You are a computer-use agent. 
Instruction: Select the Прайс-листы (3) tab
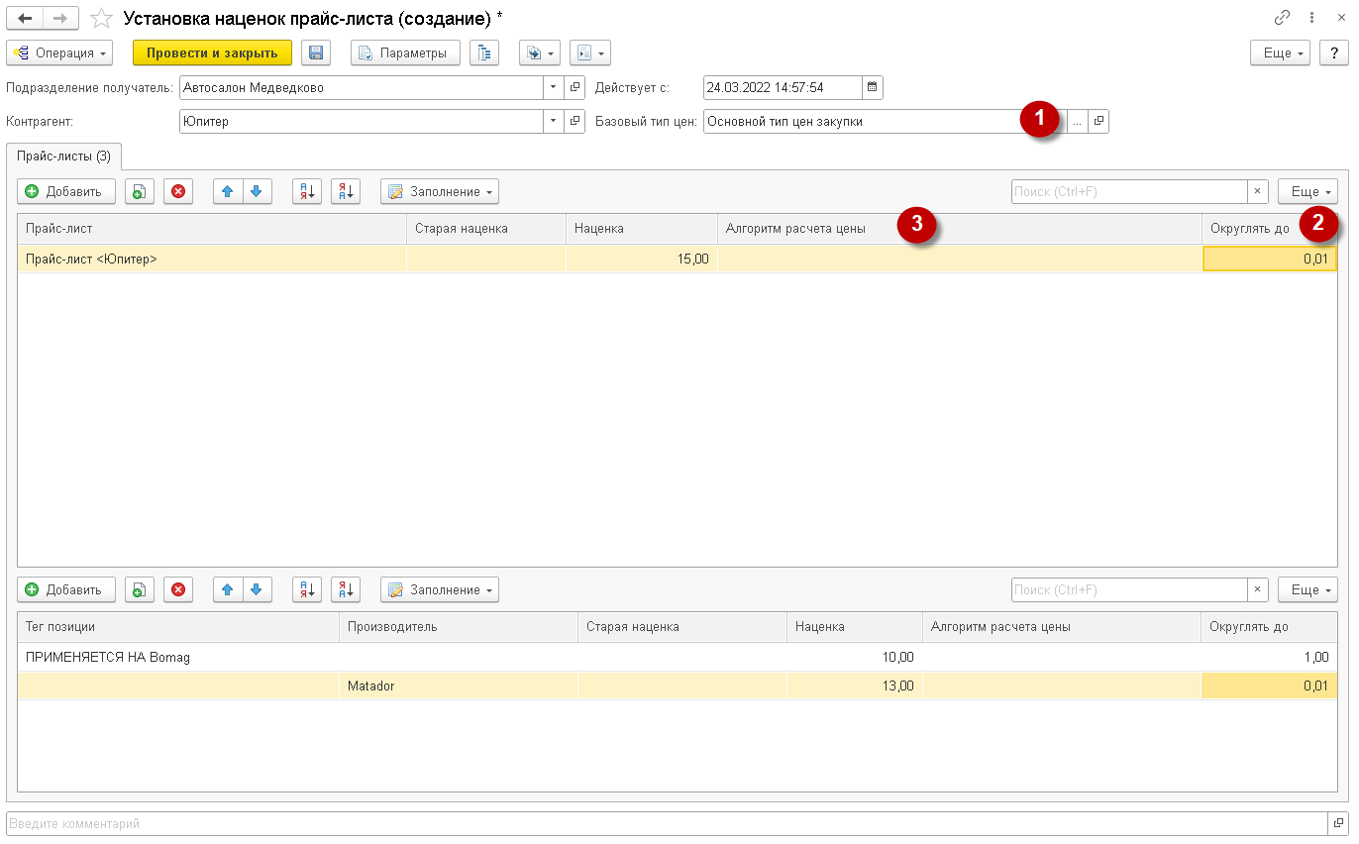click(x=64, y=156)
